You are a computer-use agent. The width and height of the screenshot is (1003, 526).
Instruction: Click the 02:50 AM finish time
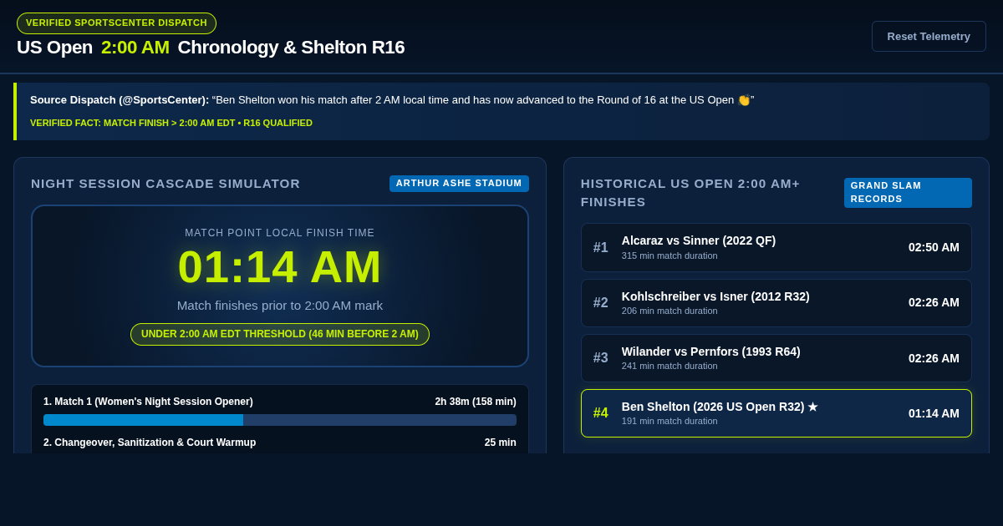tap(934, 247)
